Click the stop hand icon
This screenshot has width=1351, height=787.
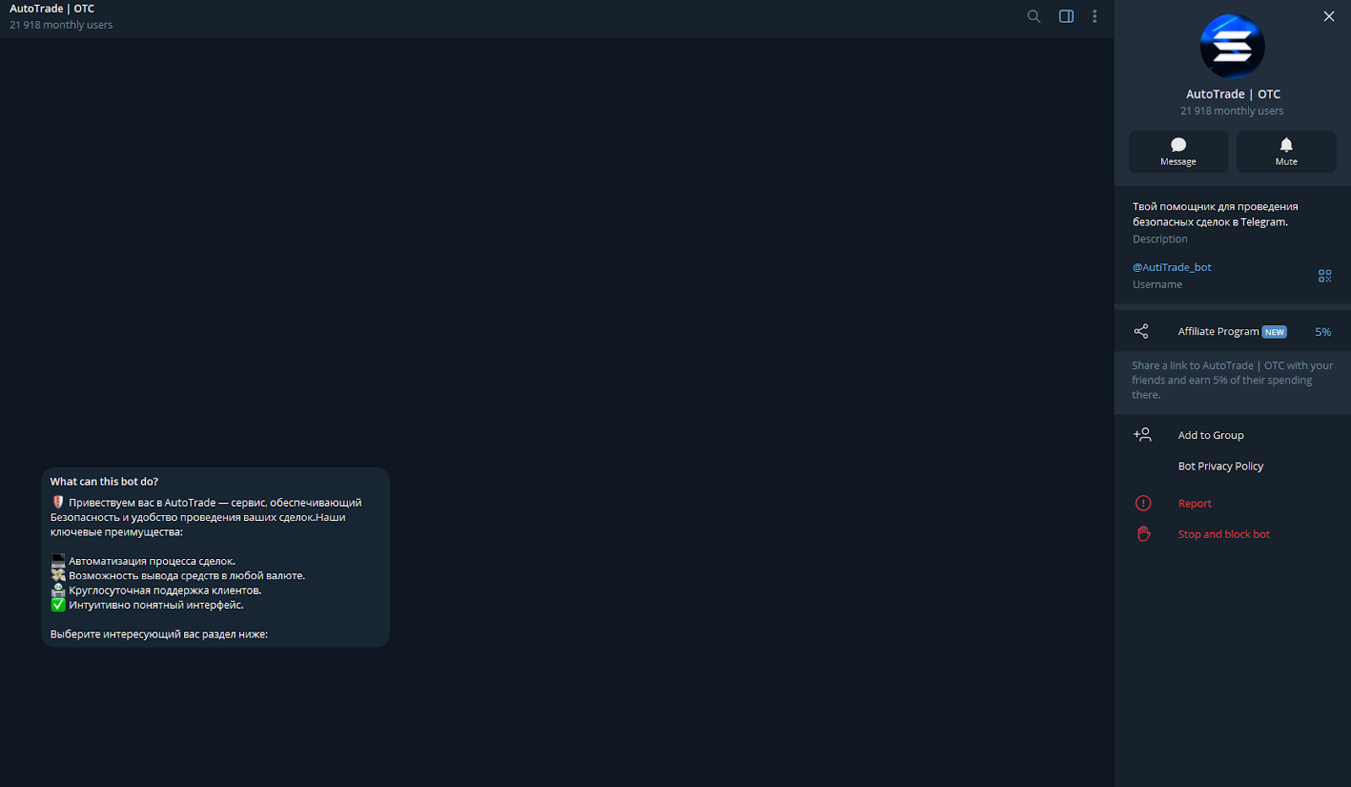[1143, 534]
